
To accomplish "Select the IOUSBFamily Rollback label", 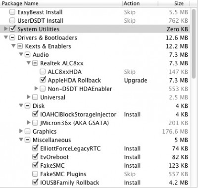I will pyautogui.click(x=70, y=183).
